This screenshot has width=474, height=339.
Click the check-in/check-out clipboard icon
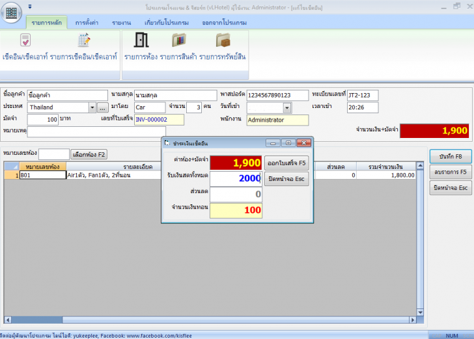coord(25,40)
